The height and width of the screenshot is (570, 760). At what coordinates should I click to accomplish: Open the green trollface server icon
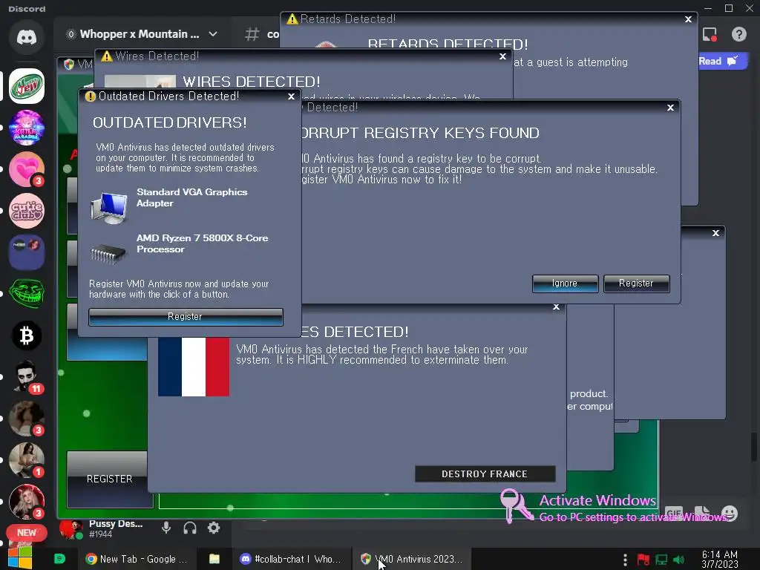27,294
